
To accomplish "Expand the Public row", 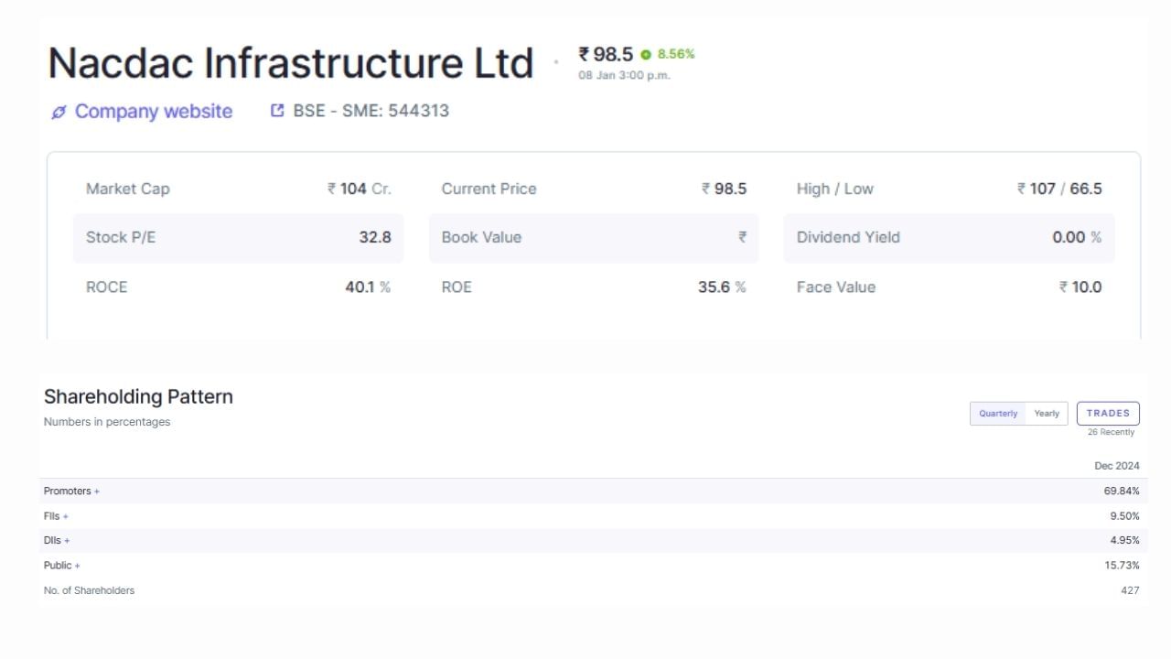I will [x=62, y=566].
